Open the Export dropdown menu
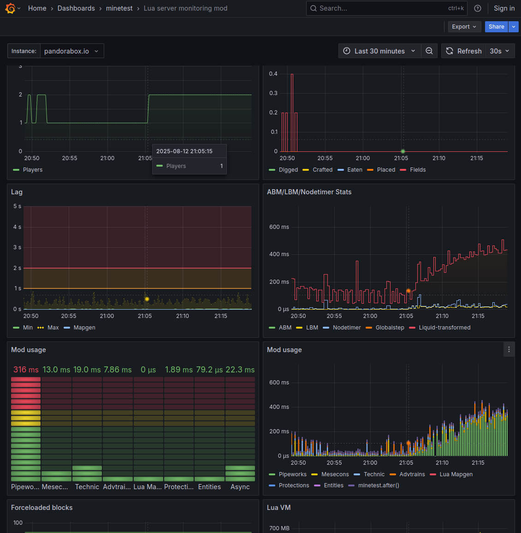This screenshot has height=533, width=521. point(464,27)
